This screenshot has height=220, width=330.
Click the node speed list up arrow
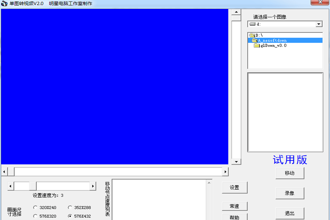[209, 183]
